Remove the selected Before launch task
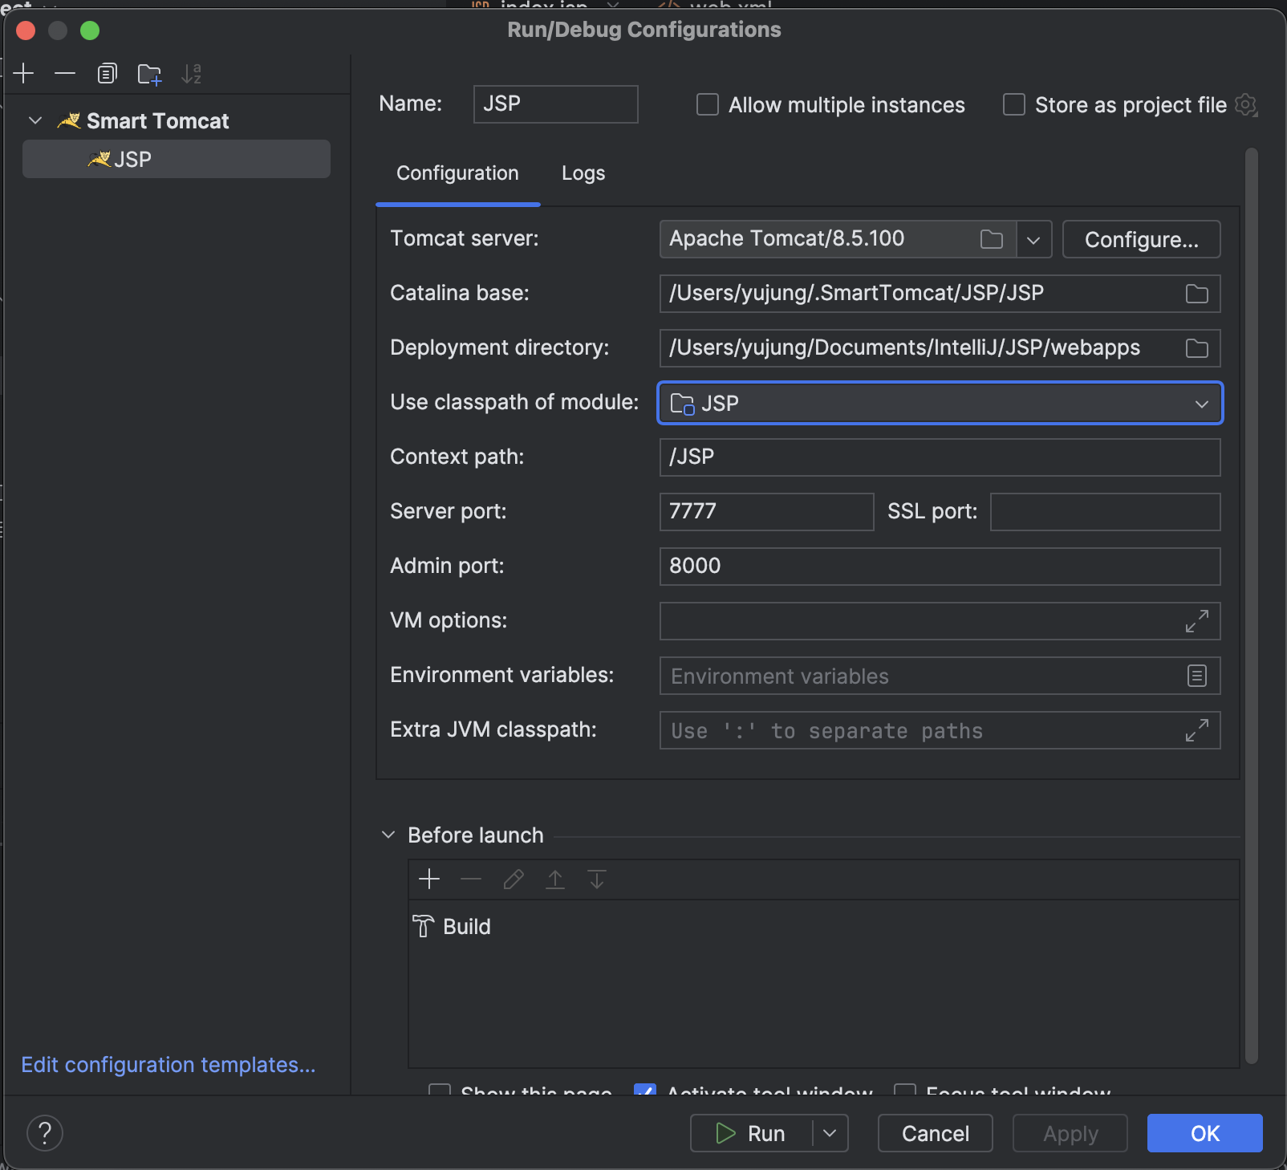The width and height of the screenshot is (1287, 1170). (x=471, y=880)
